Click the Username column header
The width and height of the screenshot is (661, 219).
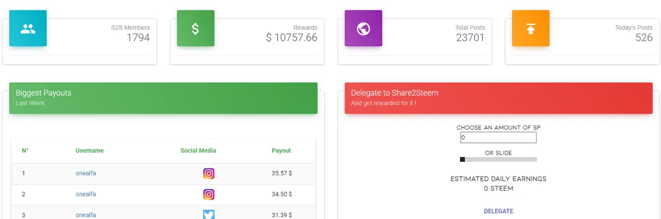(89, 150)
